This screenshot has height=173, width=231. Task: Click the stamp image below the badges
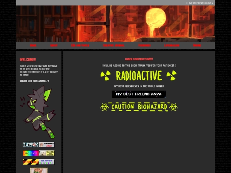click(x=39, y=170)
